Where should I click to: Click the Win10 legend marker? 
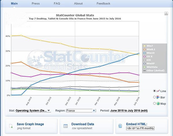(144, 53)
